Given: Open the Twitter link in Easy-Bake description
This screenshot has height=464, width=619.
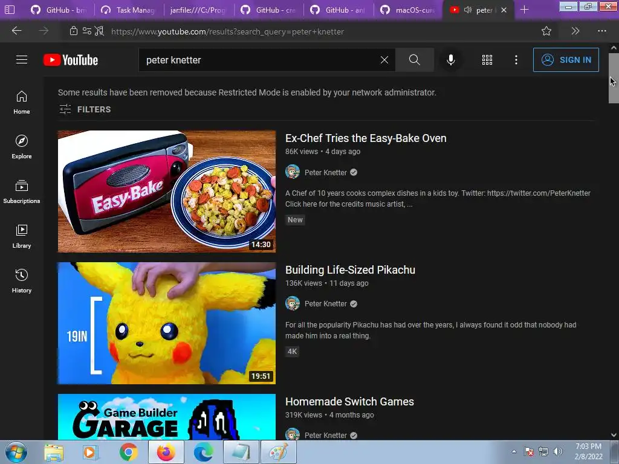Looking at the screenshot, I should point(539,193).
